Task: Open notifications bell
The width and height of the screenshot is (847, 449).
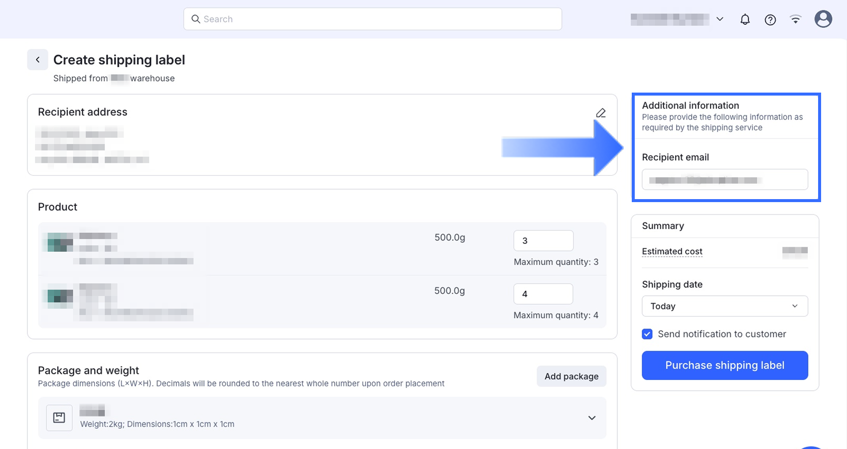Action: pos(745,19)
